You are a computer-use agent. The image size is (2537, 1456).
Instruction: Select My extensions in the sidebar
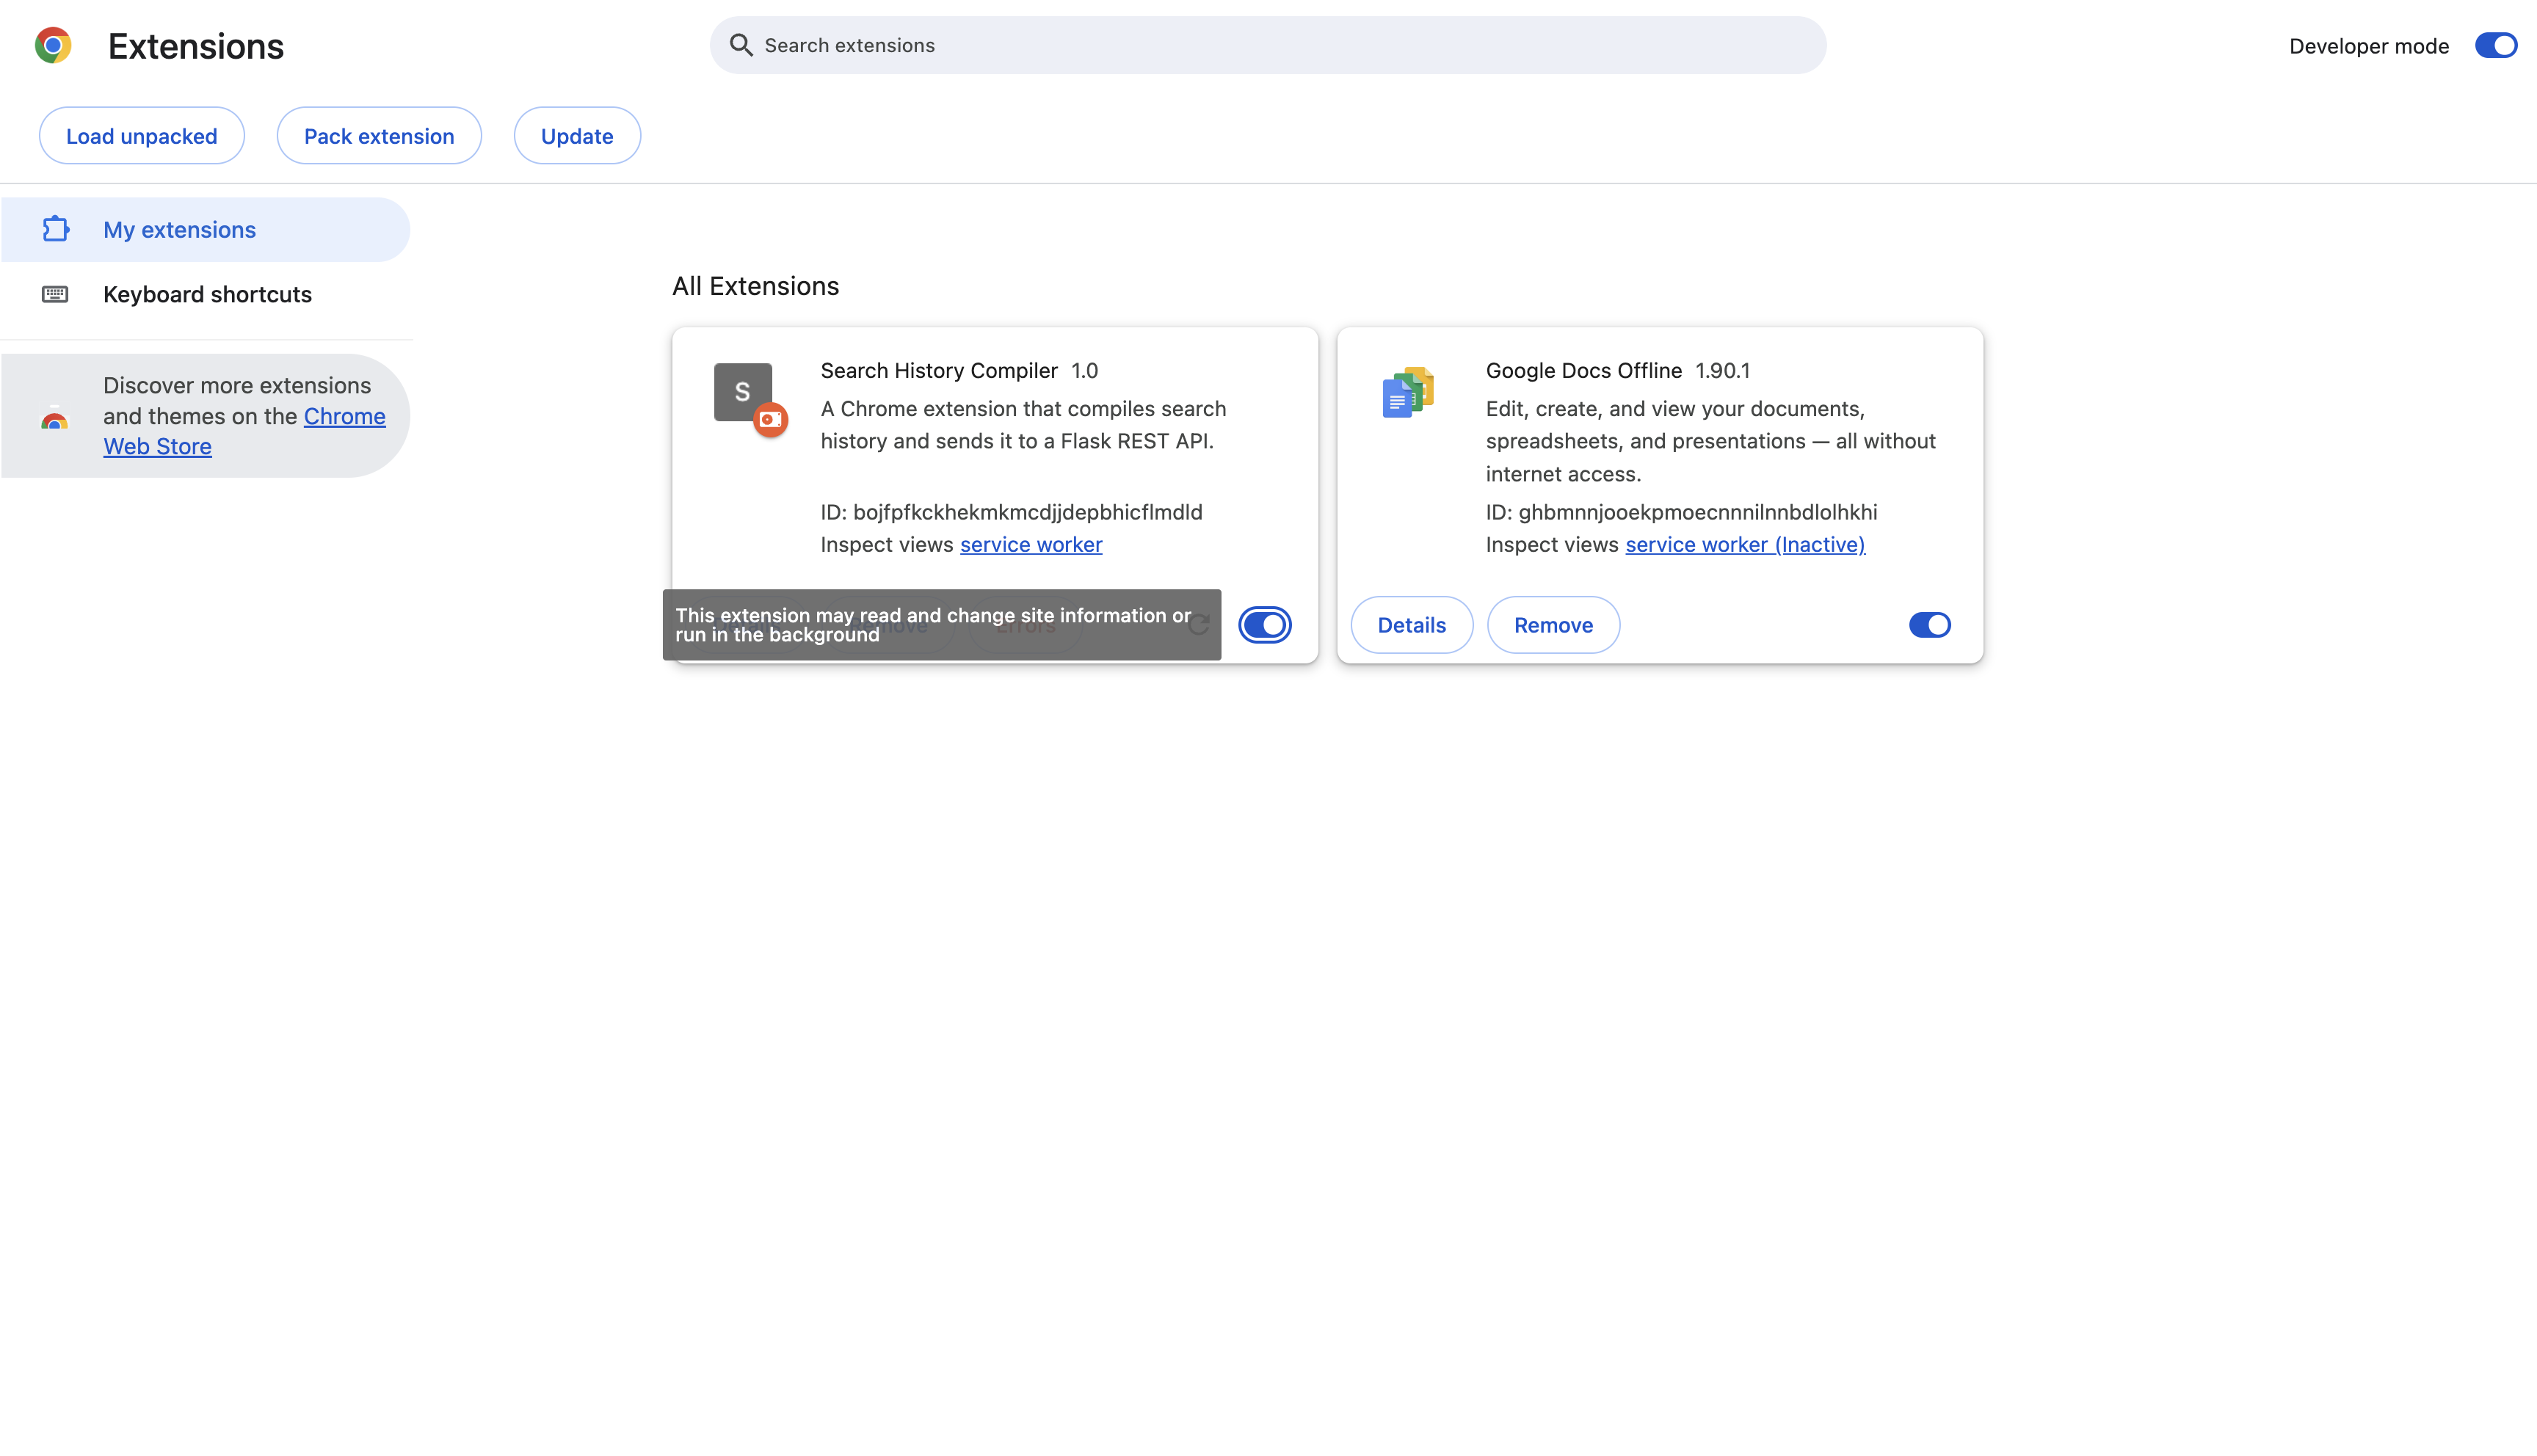tap(180, 230)
